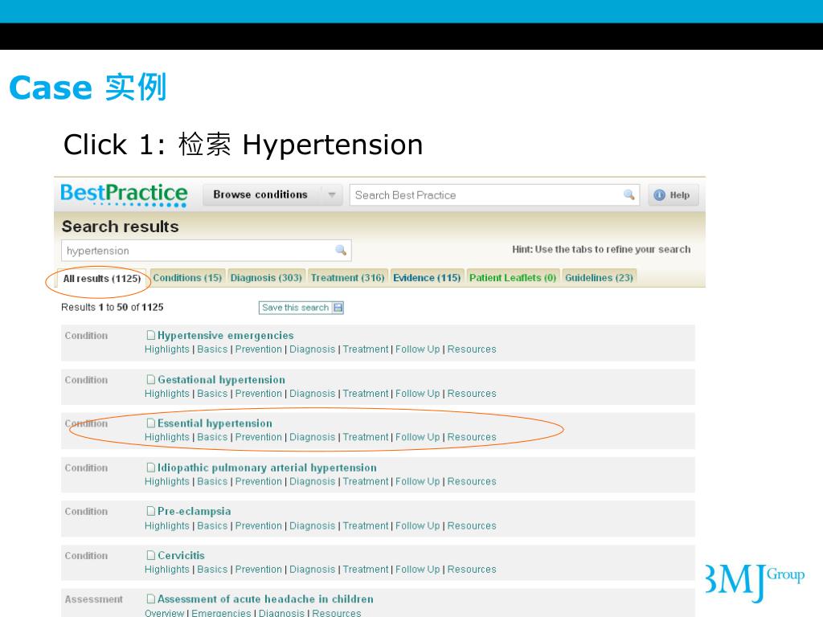The height and width of the screenshot is (617, 823).
Task: Switch to the Evidence (115) tab
Action: point(427,277)
